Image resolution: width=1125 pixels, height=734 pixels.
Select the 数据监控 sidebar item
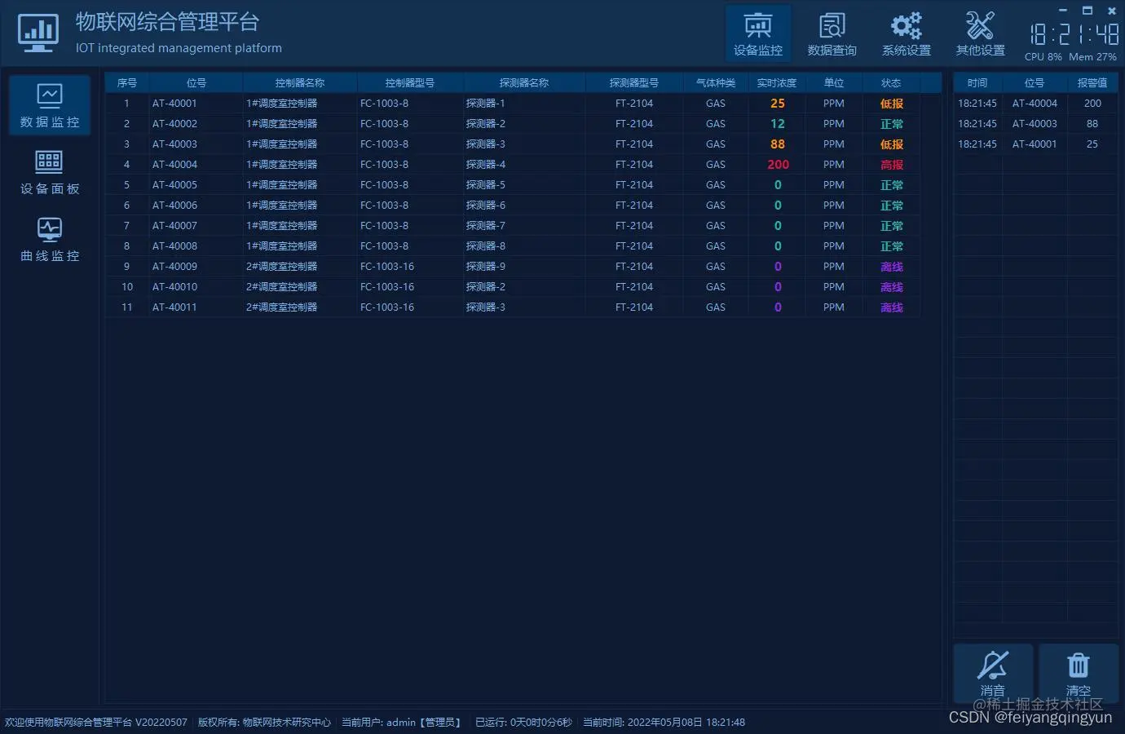[x=50, y=105]
